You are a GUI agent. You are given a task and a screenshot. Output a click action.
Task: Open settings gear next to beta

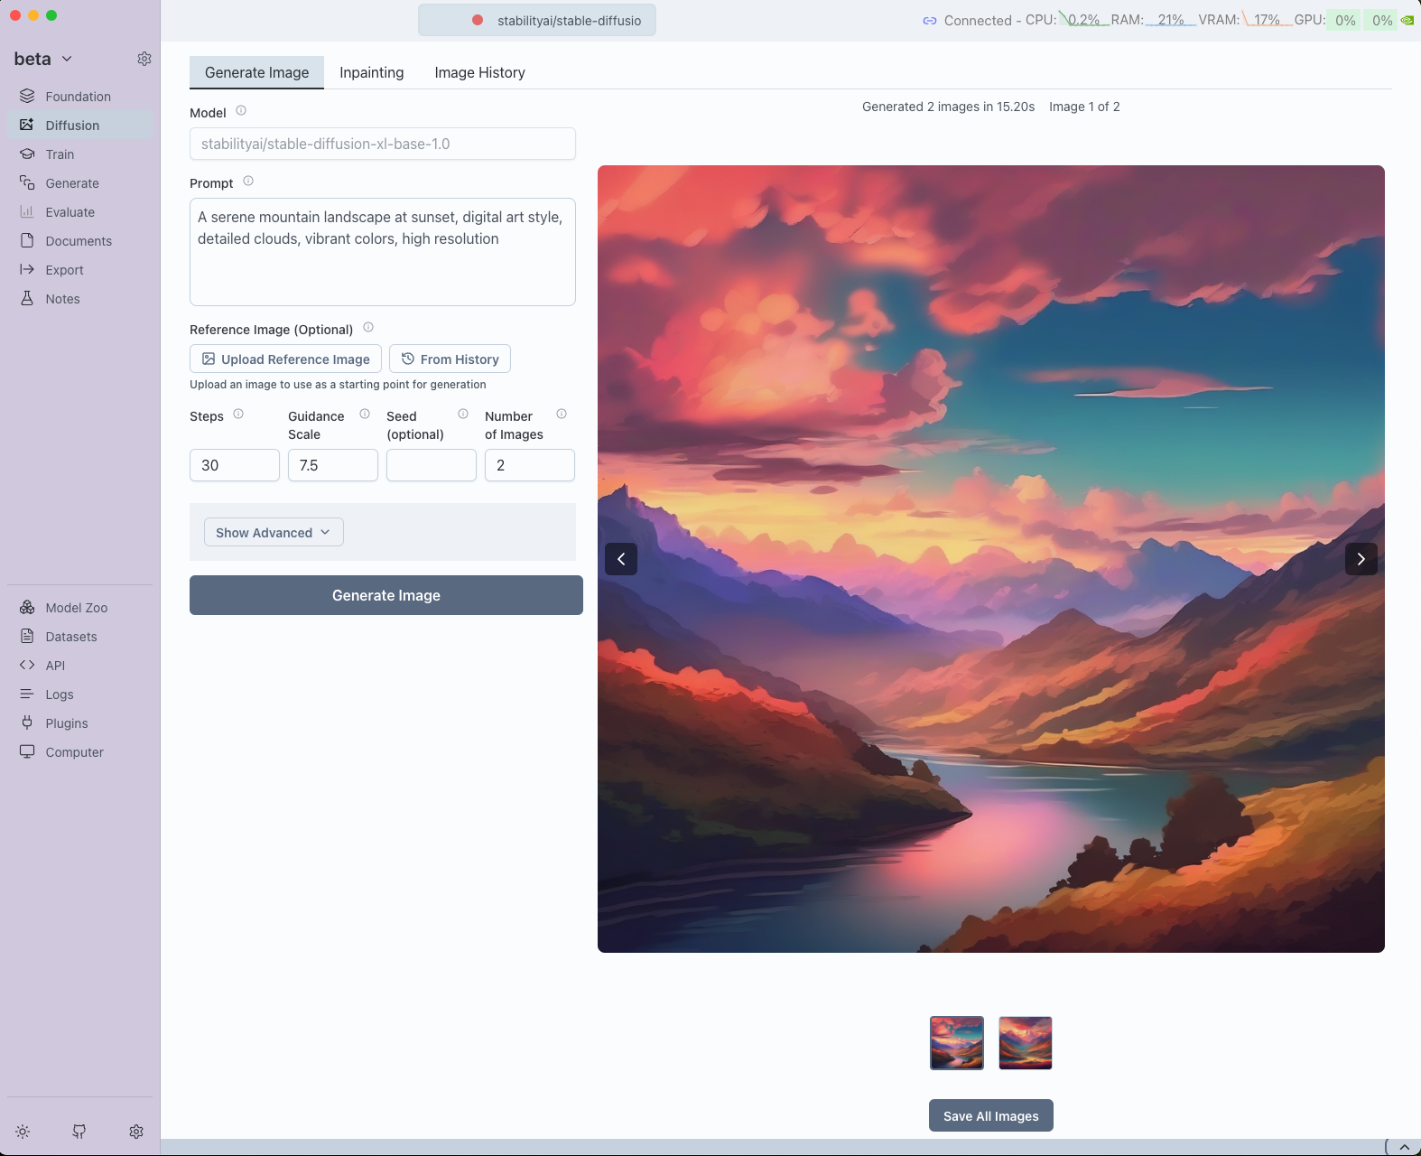(144, 59)
